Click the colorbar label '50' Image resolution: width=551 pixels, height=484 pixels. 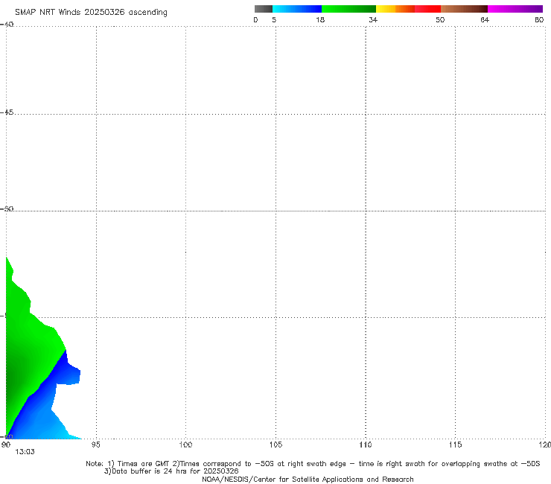(440, 20)
